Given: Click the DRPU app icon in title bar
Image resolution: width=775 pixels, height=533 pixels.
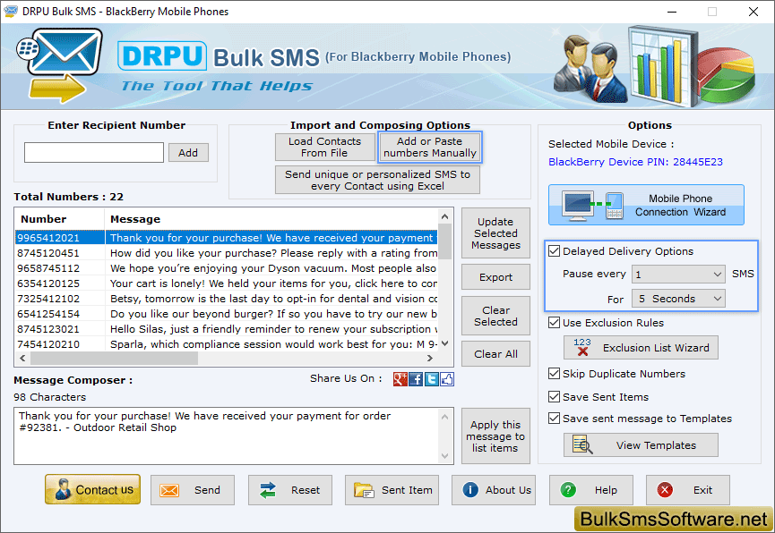Looking at the screenshot, I should point(11,12).
